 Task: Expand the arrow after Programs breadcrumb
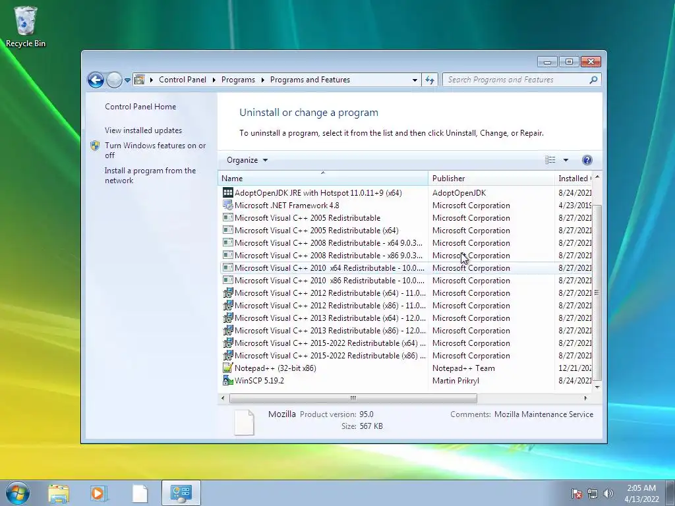tap(262, 80)
